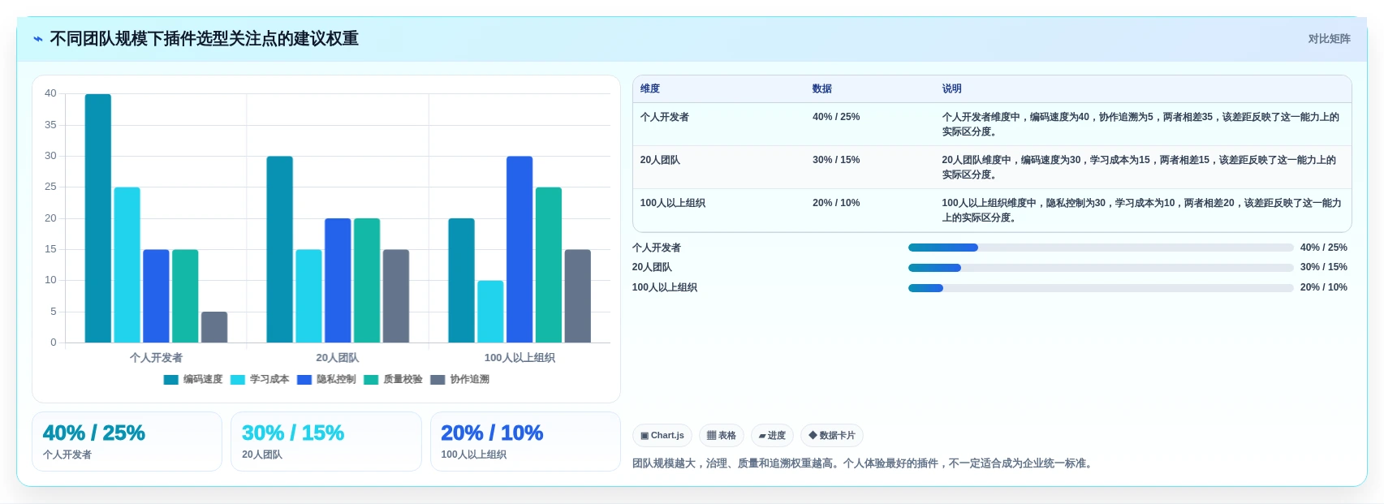Toggle the 学习成本 legend swatch
Screen dimensions: 1384x504
[x=238, y=380]
